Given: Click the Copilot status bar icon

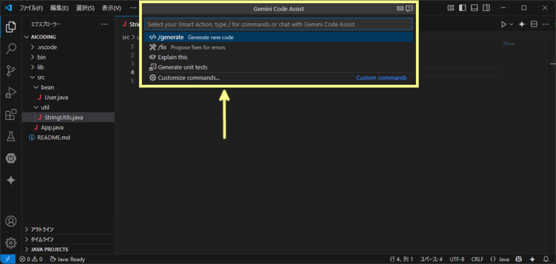Looking at the screenshot, I should (519, 260).
